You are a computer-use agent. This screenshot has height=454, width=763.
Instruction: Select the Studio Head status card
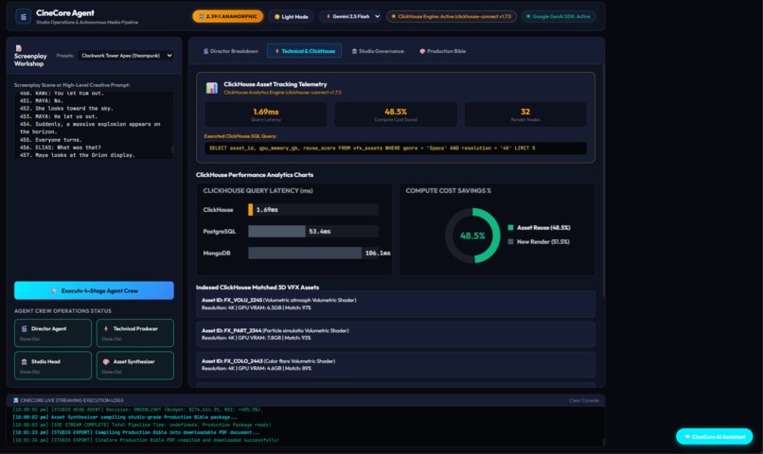(53, 365)
